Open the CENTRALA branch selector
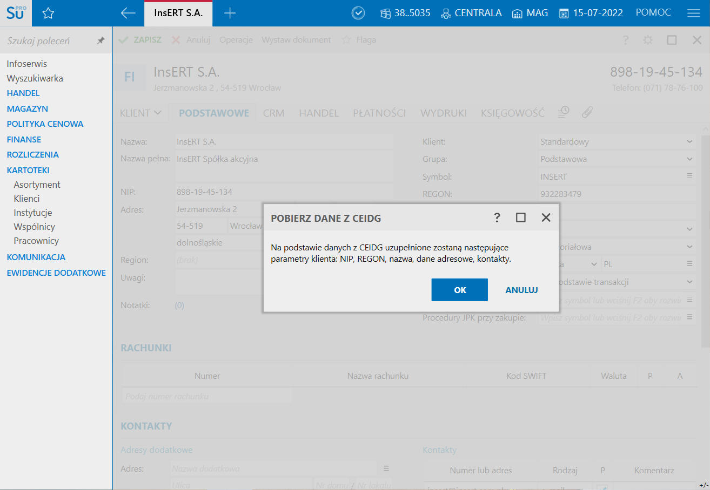The width and height of the screenshot is (710, 490). click(x=471, y=13)
